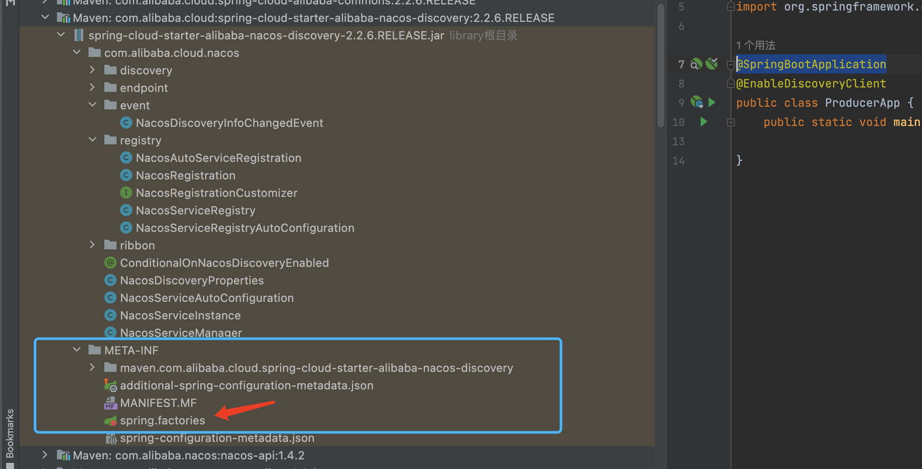The image size is (922, 469).
Task: Click the main method name in editor
Action: [907, 122]
